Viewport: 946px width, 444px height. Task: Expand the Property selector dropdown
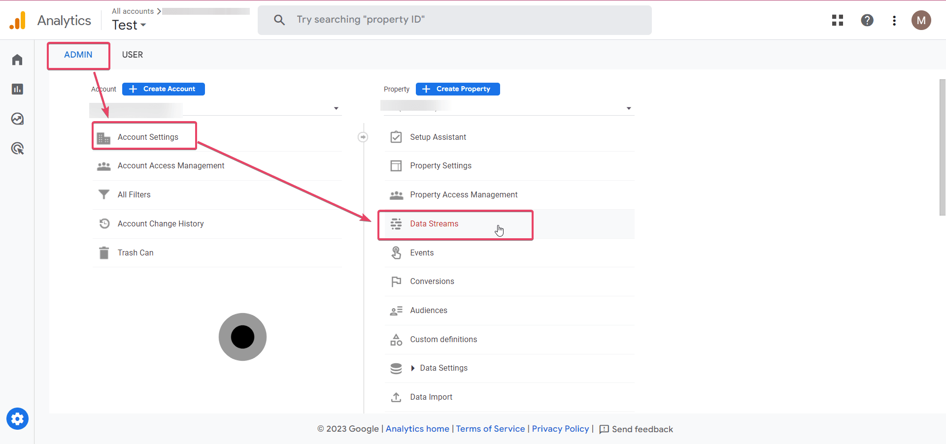click(x=629, y=108)
